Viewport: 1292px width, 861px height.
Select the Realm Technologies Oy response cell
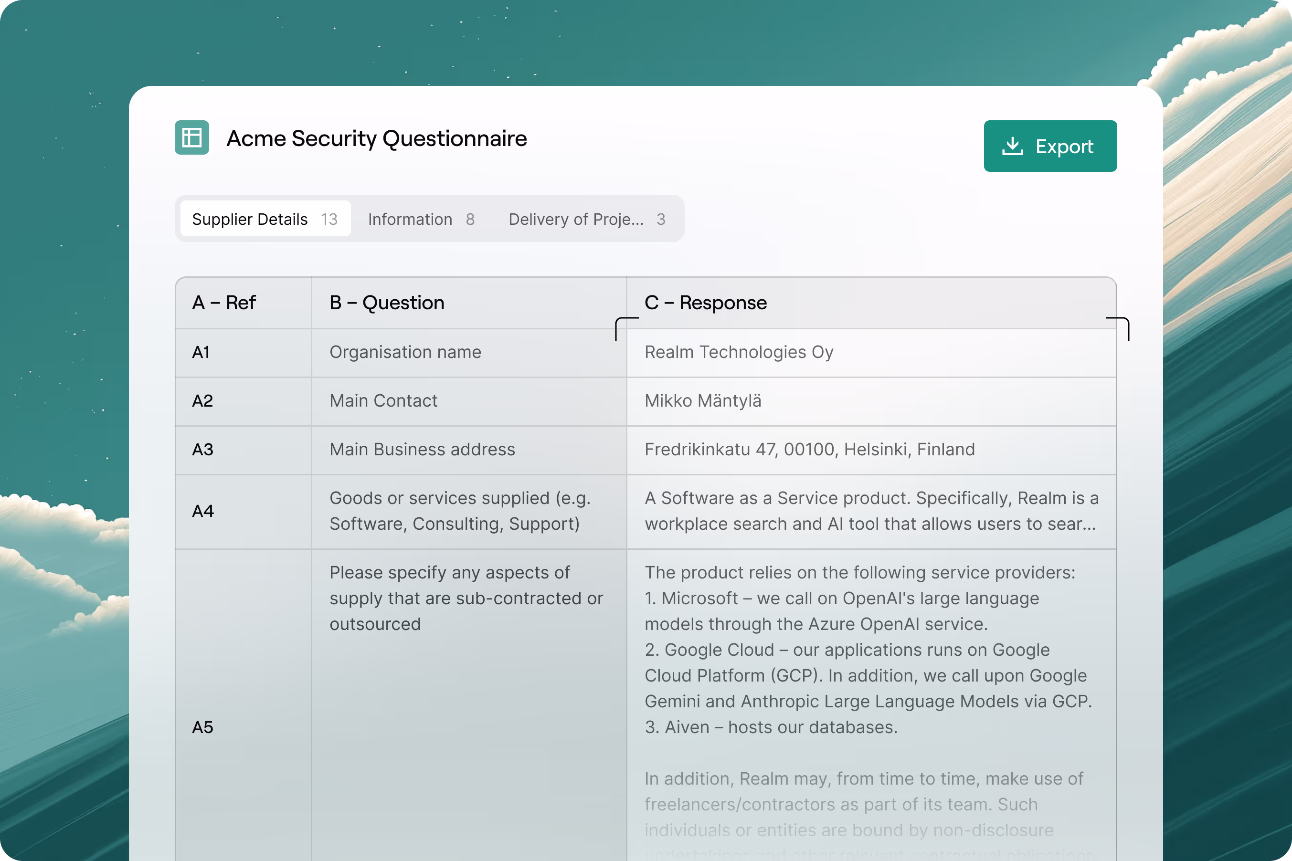pos(739,352)
